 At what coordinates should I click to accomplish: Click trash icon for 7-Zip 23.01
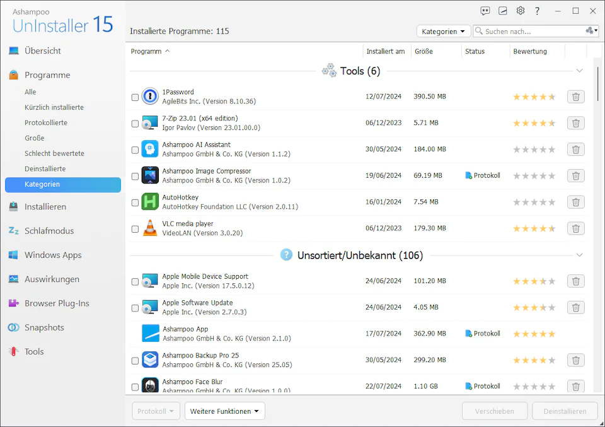575,123
